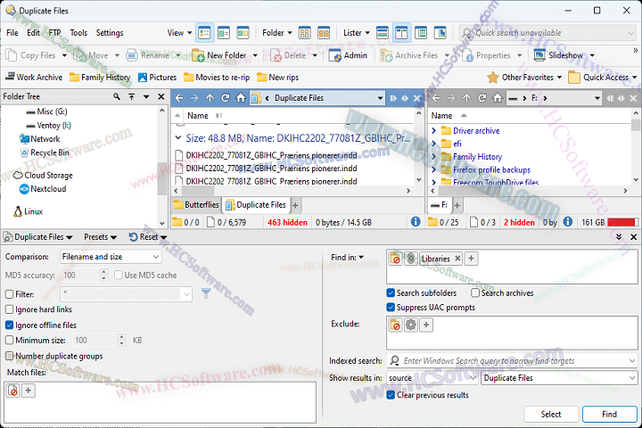Go to home folder in left lister
This screenshot has height=428, width=642.
241,98
